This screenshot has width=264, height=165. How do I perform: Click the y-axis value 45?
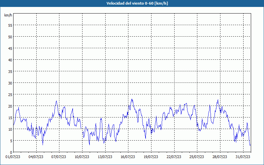(10, 48)
